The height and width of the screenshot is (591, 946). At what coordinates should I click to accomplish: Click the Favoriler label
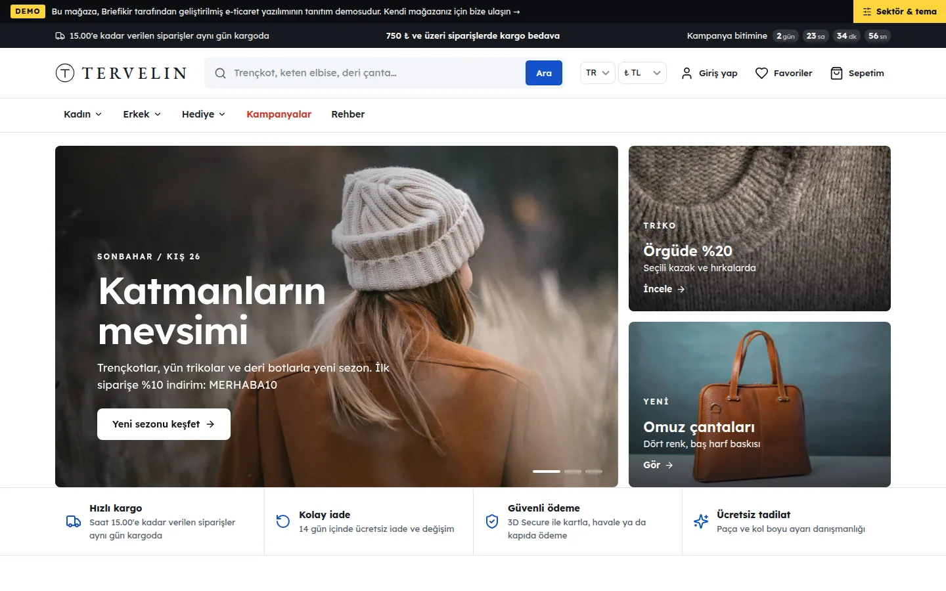tap(793, 73)
